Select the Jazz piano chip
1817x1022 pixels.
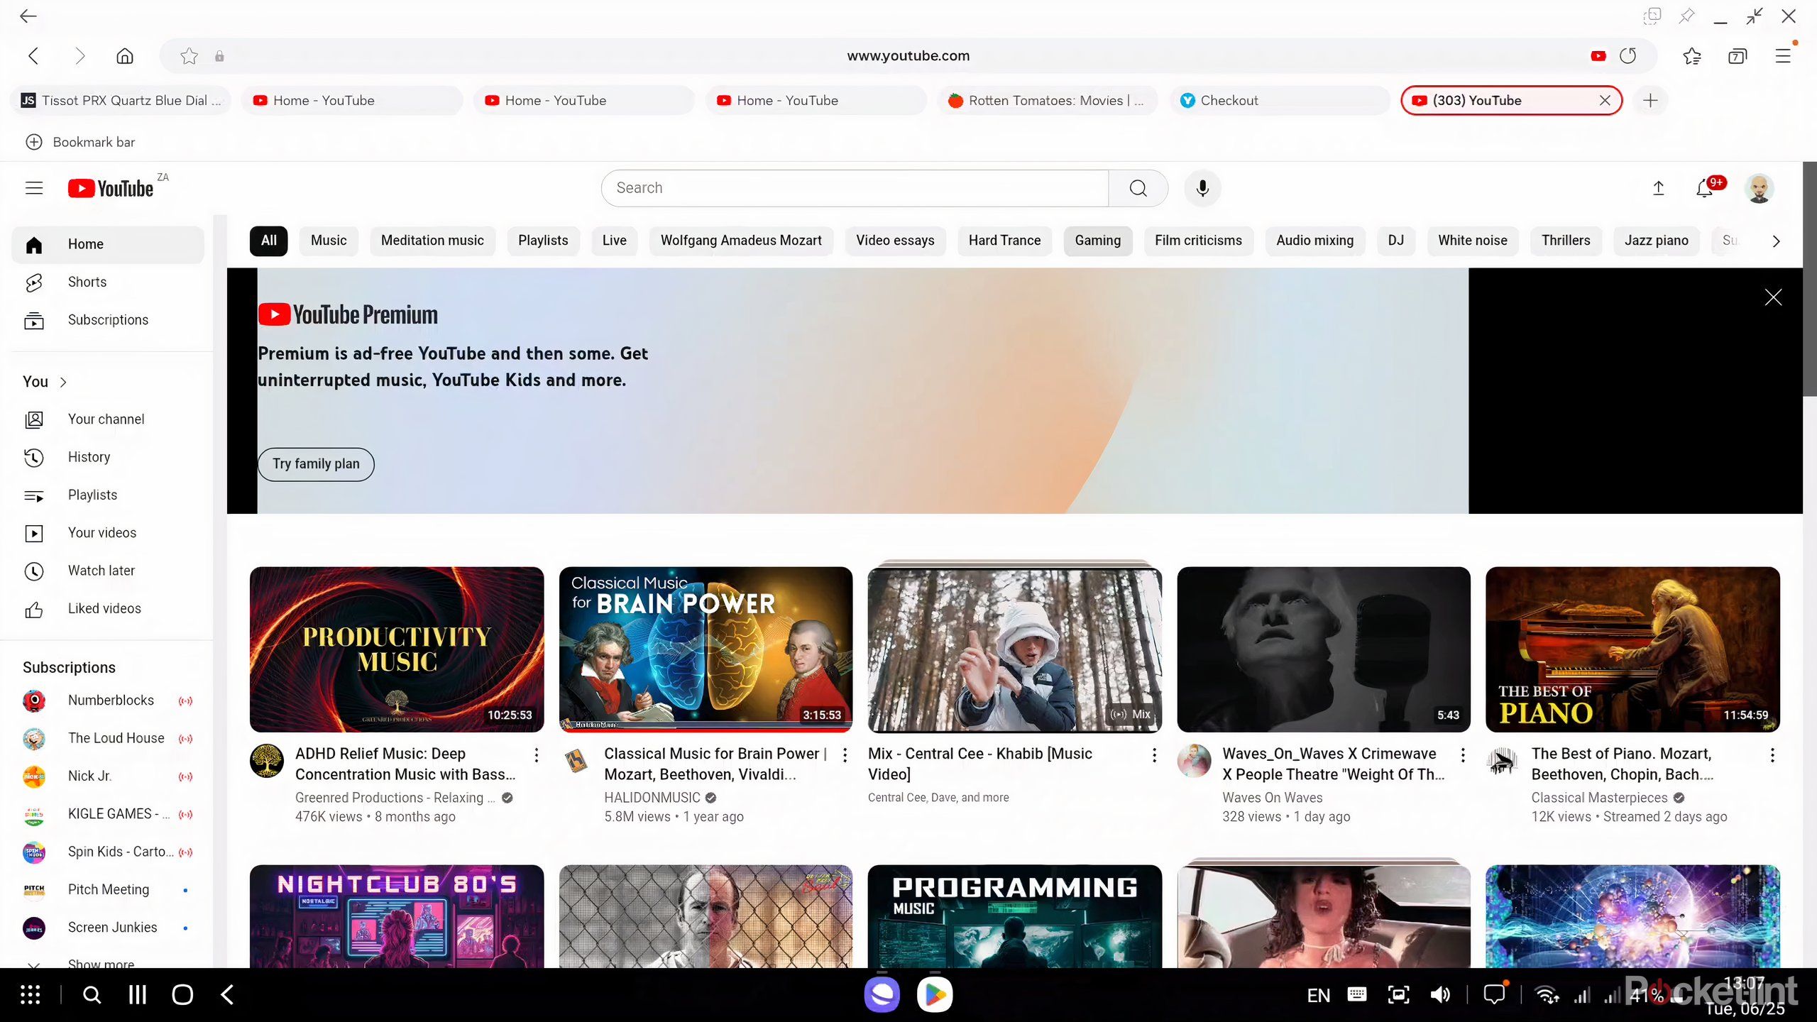(1657, 241)
